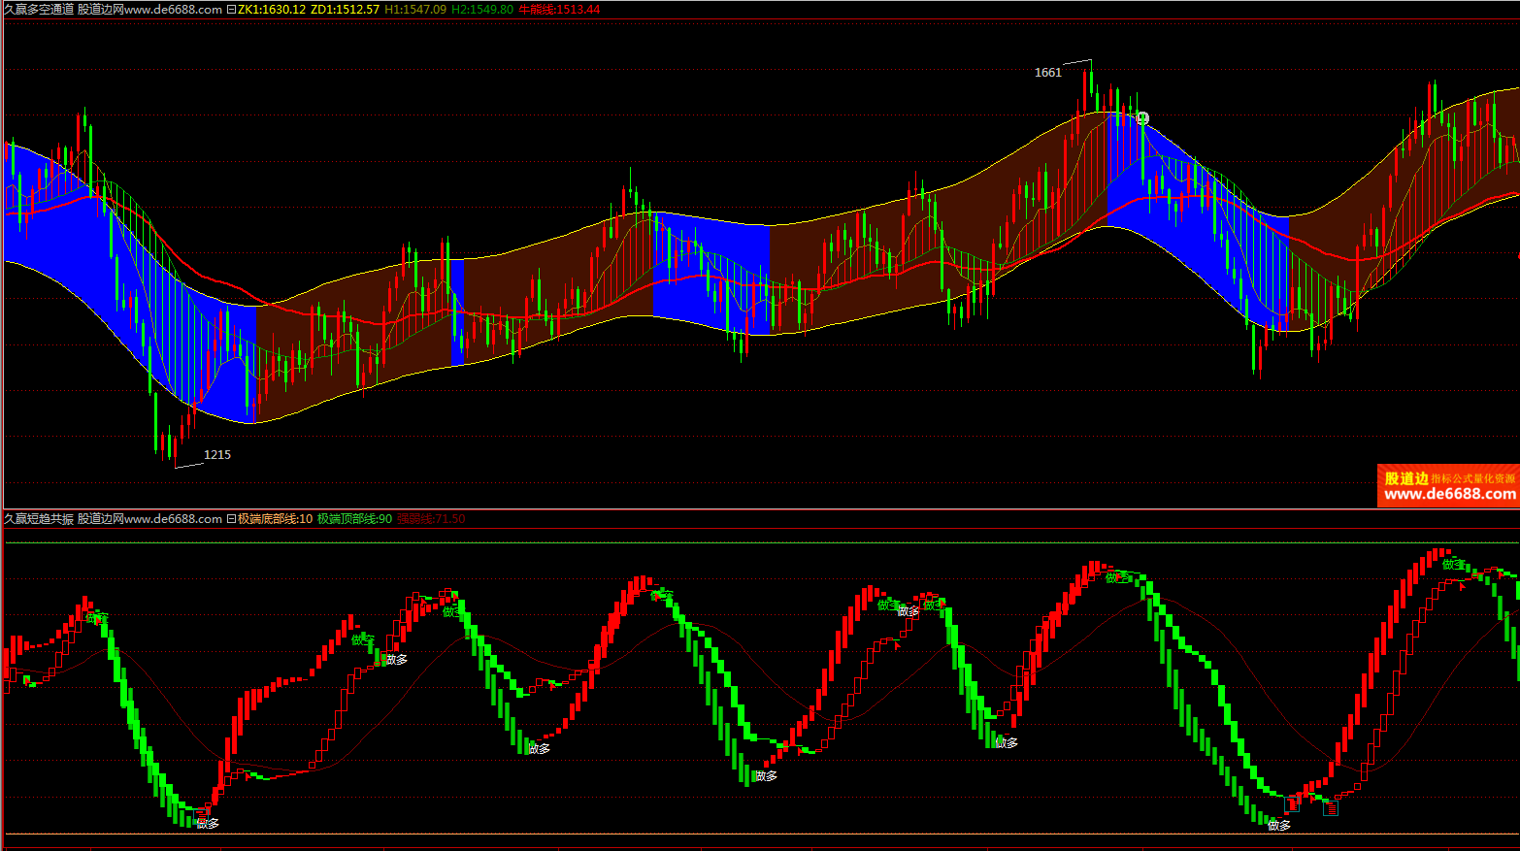The height and width of the screenshot is (851, 1520).
Task: Click the 做多 signal at the oscillator's lowest left trough
Action: point(208,824)
